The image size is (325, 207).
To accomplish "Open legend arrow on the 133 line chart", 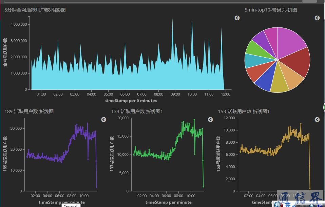I will point(210,120).
